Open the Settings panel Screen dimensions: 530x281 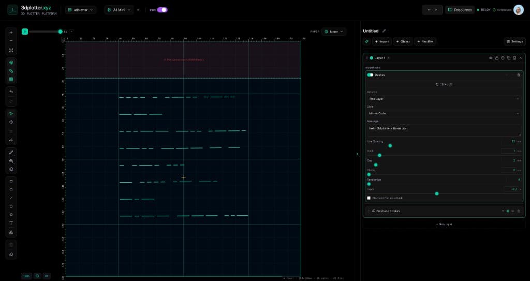(x=514, y=41)
